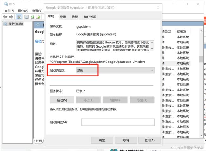Click the 恢复(R) button

142,100
